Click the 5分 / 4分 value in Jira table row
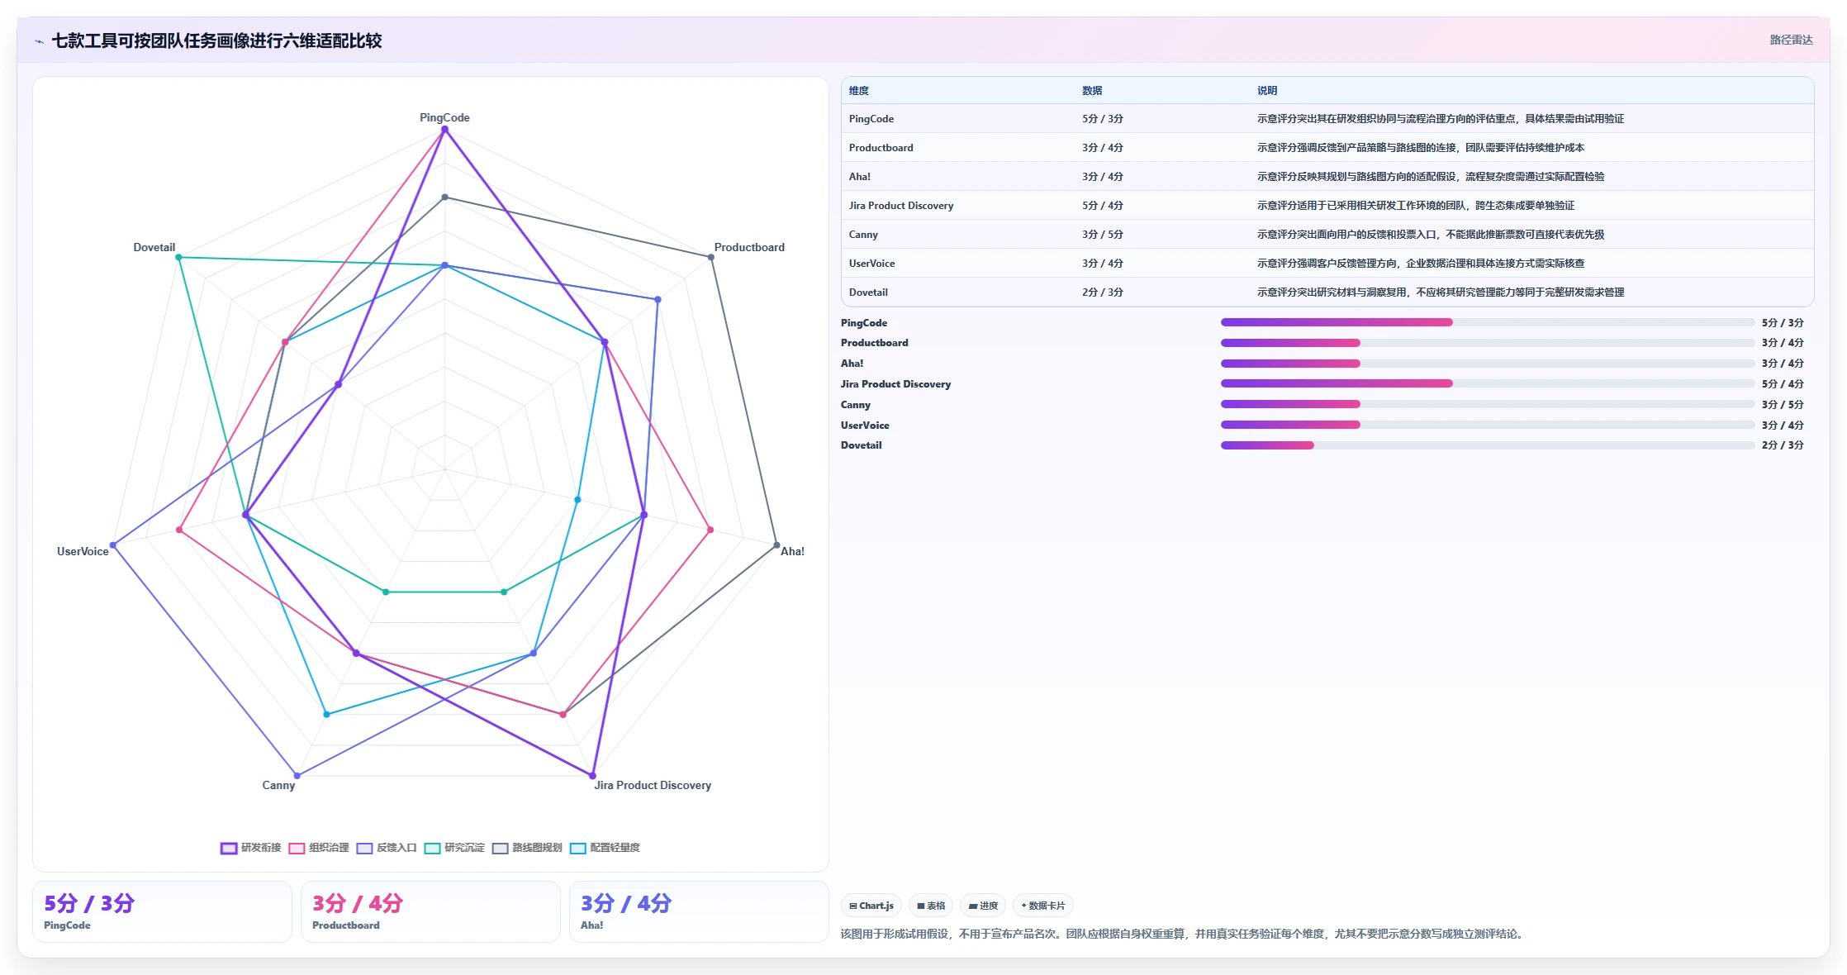This screenshot has height=975, width=1847. (x=1103, y=206)
